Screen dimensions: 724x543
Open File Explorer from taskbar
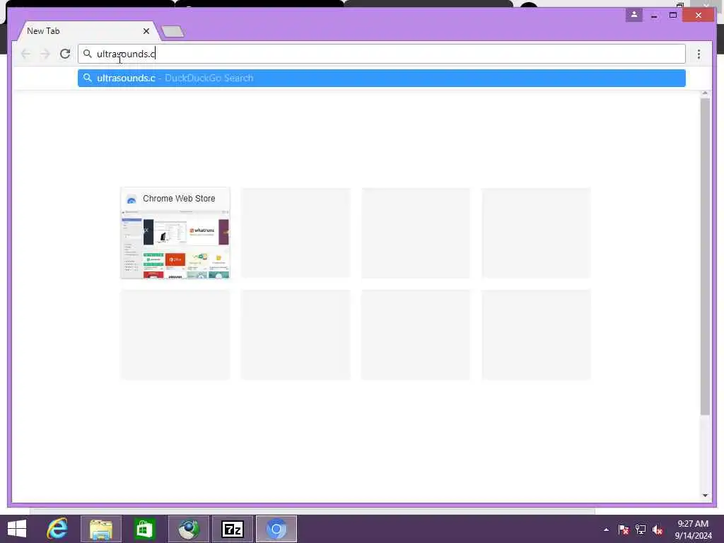(x=101, y=529)
